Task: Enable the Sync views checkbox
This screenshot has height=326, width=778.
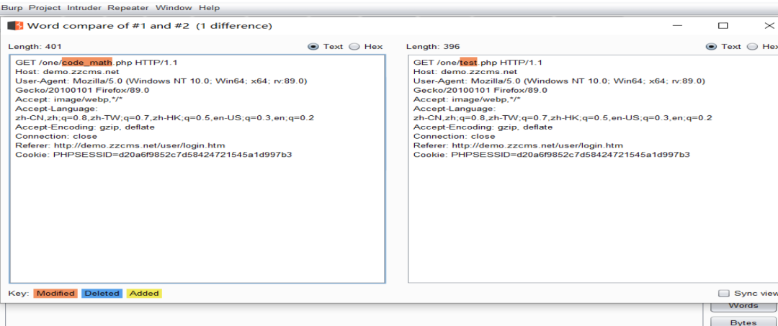Action: pyautogui.click(x=724, y=294)
